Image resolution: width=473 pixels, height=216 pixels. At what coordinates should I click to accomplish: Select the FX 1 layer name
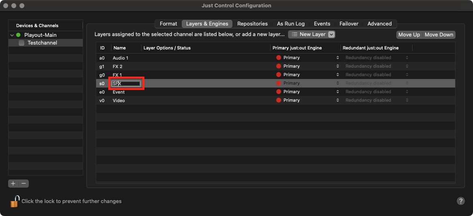117,75
